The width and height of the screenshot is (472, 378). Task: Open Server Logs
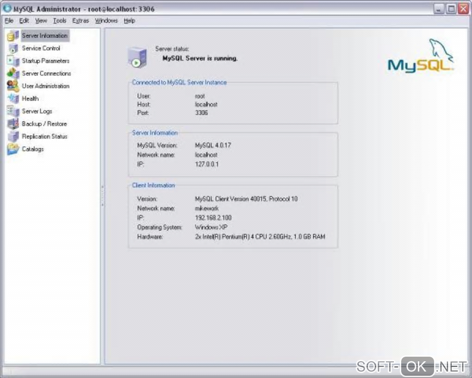point(37,111)
